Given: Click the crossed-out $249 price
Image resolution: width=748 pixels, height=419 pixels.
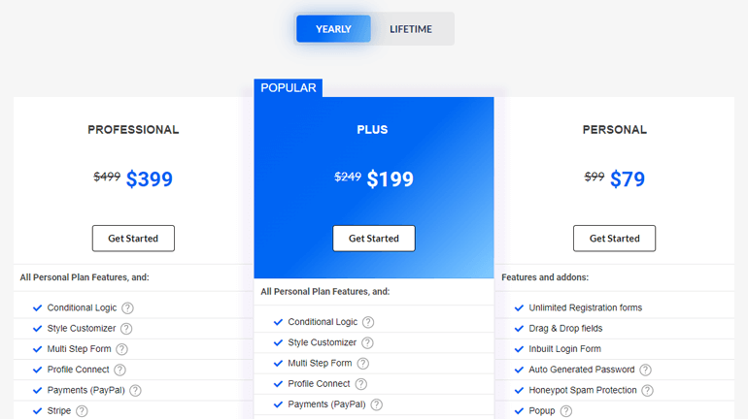Looking at the screenshot, I should (x=348, y=177).
